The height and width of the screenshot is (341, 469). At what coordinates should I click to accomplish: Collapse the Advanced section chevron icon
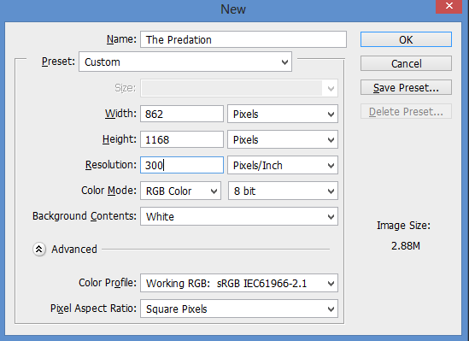(x=39, y=250)
